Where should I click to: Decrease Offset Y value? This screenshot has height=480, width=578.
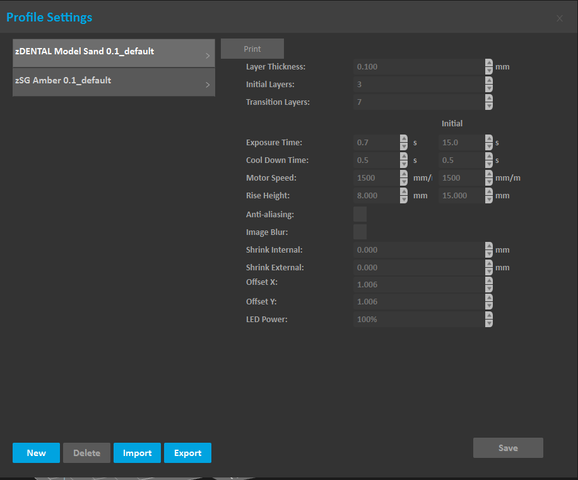[x=489, y=306]
